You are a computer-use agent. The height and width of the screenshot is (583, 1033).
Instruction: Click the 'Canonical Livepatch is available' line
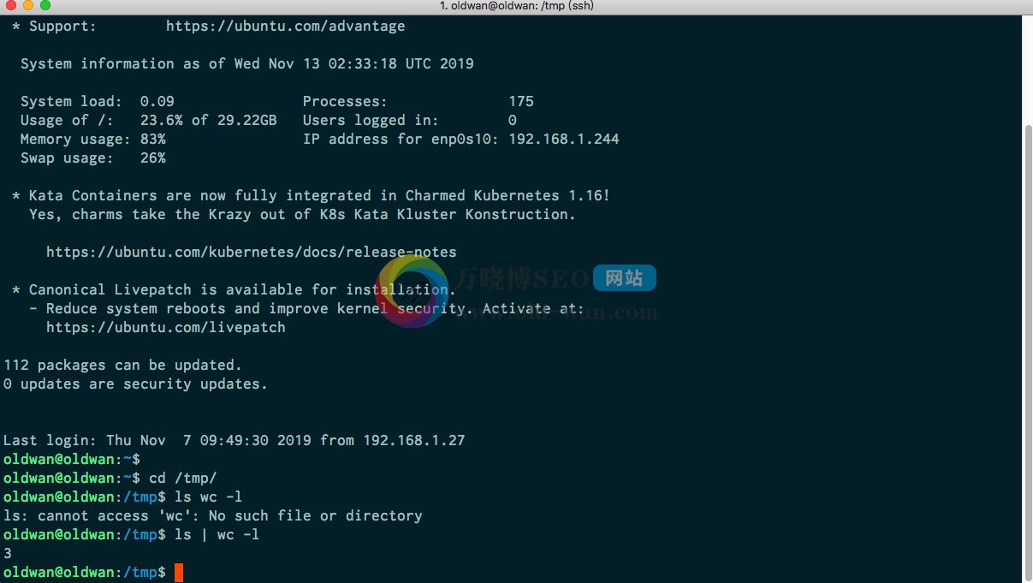(235, 290)
